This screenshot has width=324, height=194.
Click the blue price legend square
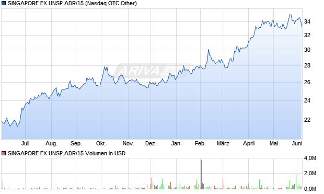click(4, 3)
